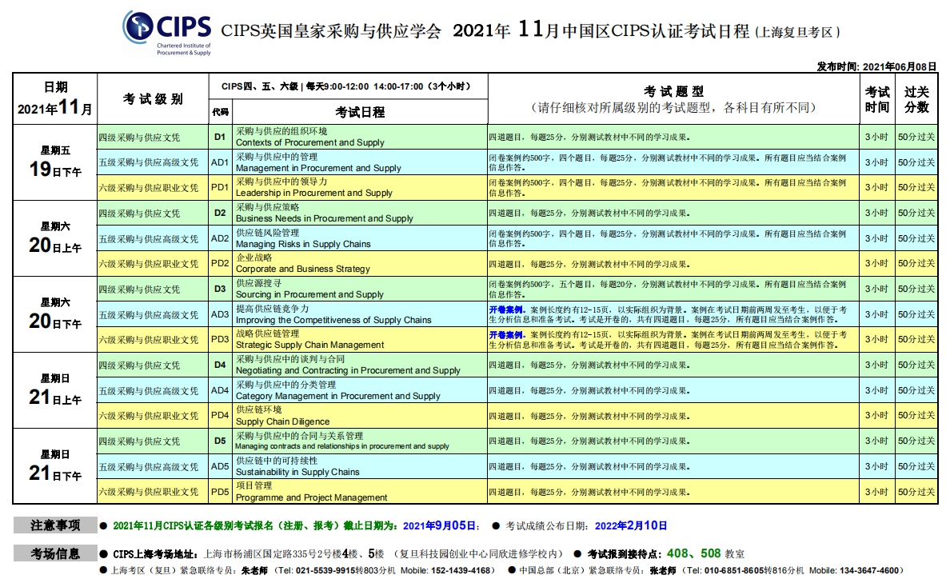This screenshot has width=950, height=587.
Task: Click the '考试日程' column header
Action: point(360,112)
